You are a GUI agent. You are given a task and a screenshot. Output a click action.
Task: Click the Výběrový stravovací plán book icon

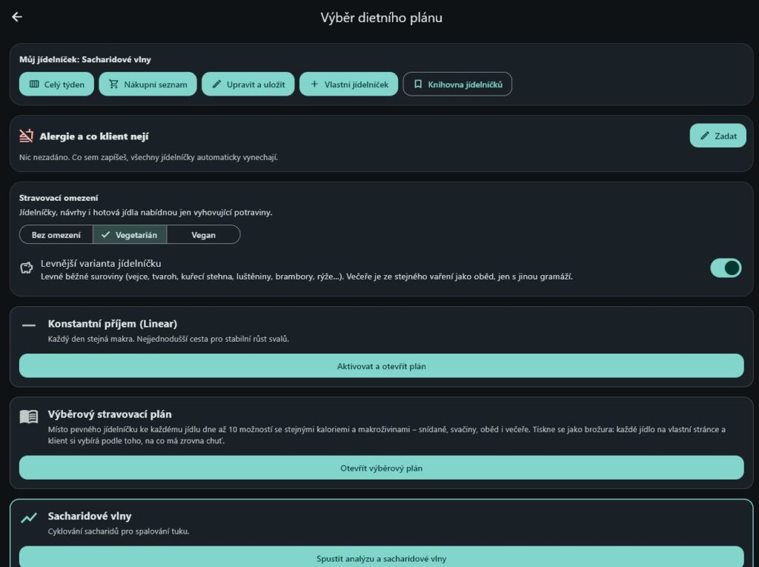29,417
